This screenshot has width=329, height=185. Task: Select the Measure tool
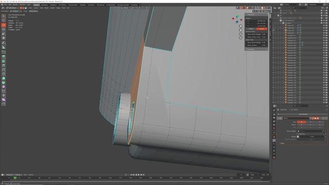[4, 47]
